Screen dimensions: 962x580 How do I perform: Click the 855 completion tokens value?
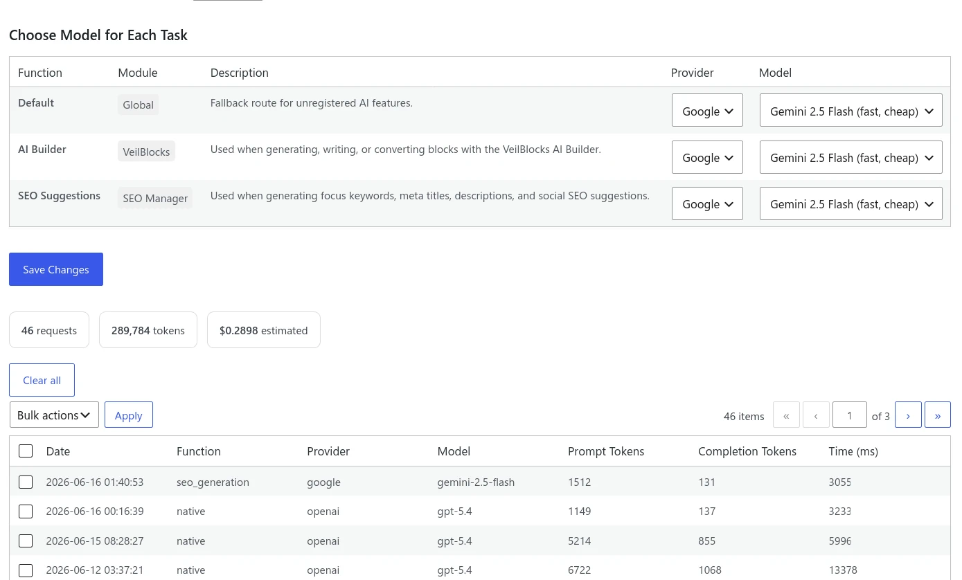point(707,541)
